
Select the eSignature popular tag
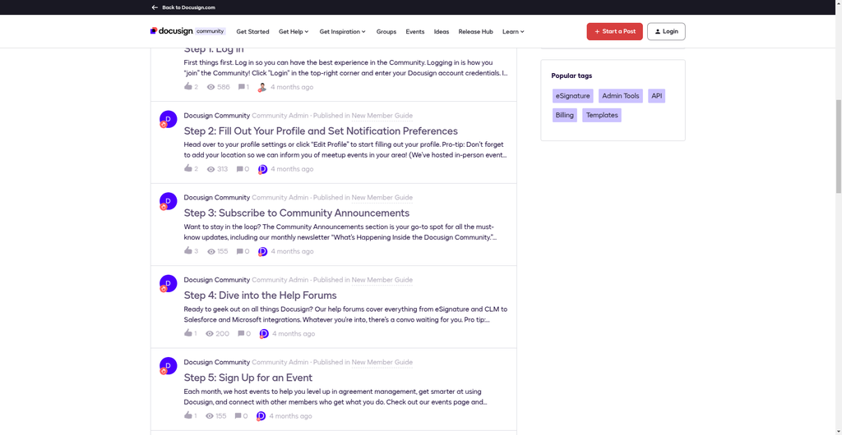[573, 96]
